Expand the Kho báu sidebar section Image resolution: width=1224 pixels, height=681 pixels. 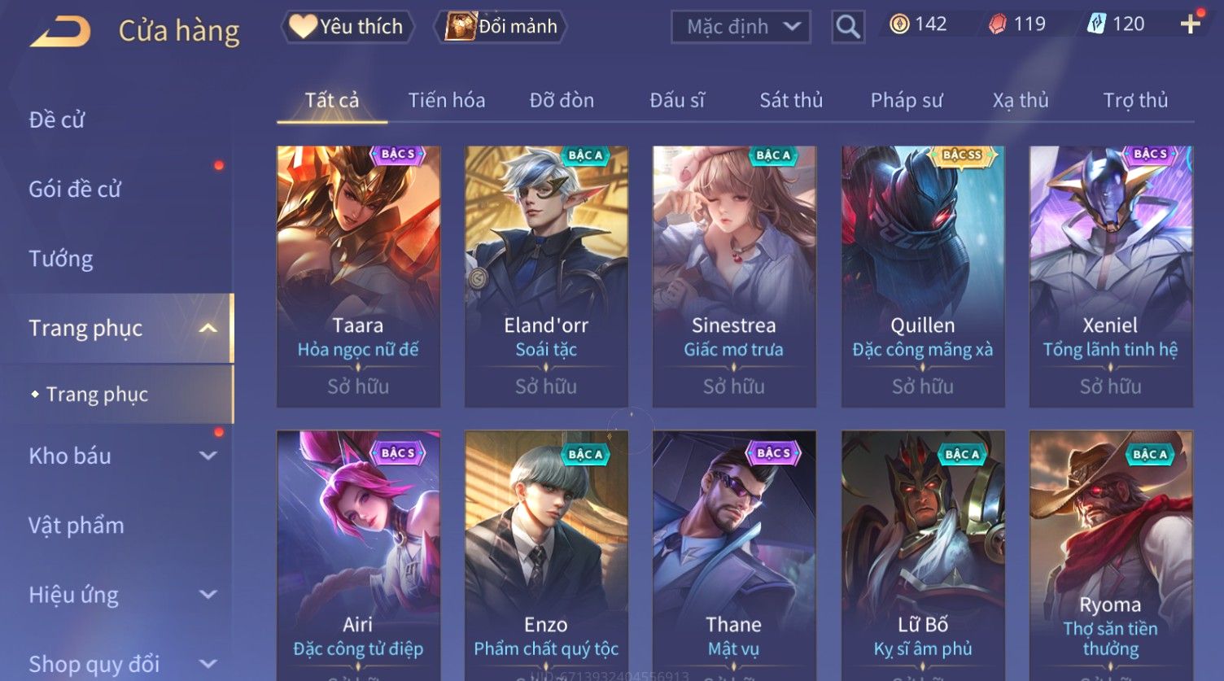click(x=208, y=456)
